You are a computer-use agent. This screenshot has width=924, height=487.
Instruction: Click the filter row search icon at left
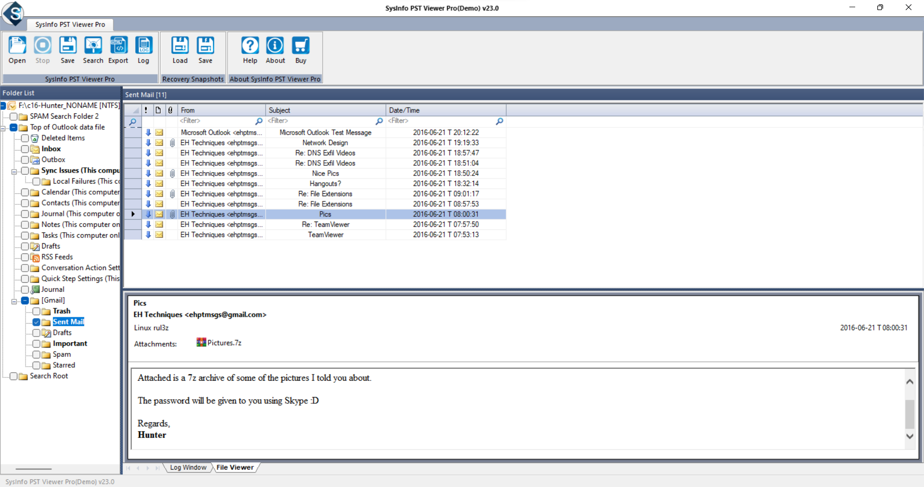133,122
